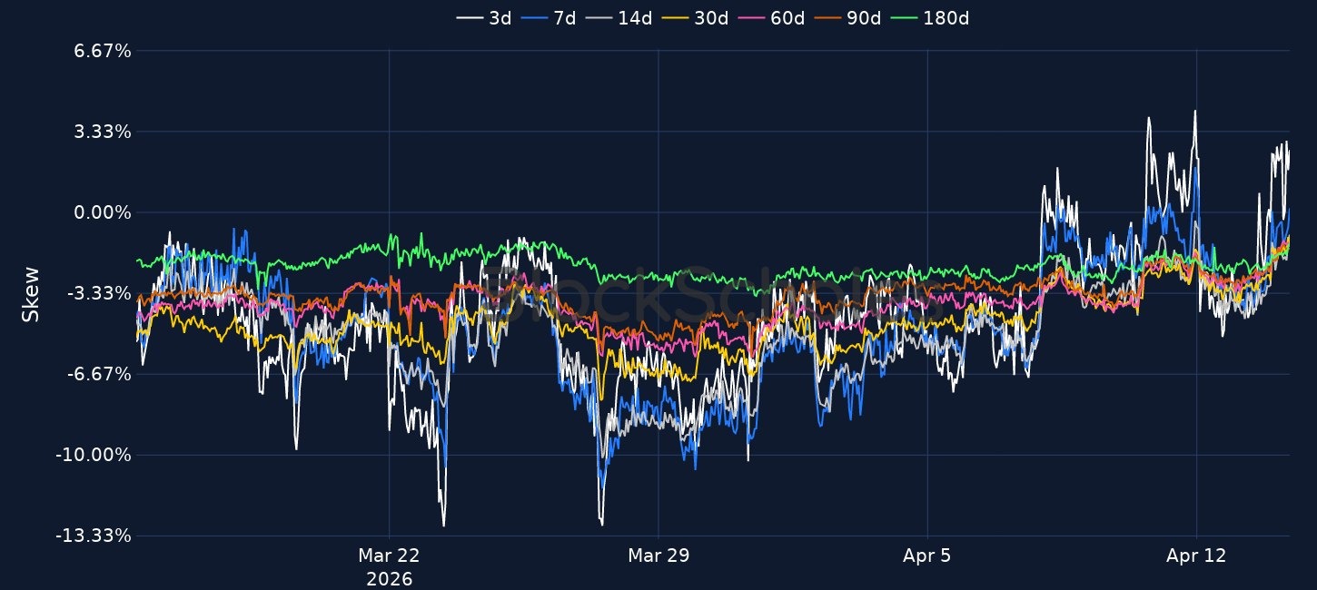Click the Apr 5 x-axis label

[927, 556]
